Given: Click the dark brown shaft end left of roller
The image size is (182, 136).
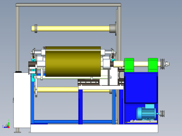Looking at the screenshot, I should (x=33, y=64).
